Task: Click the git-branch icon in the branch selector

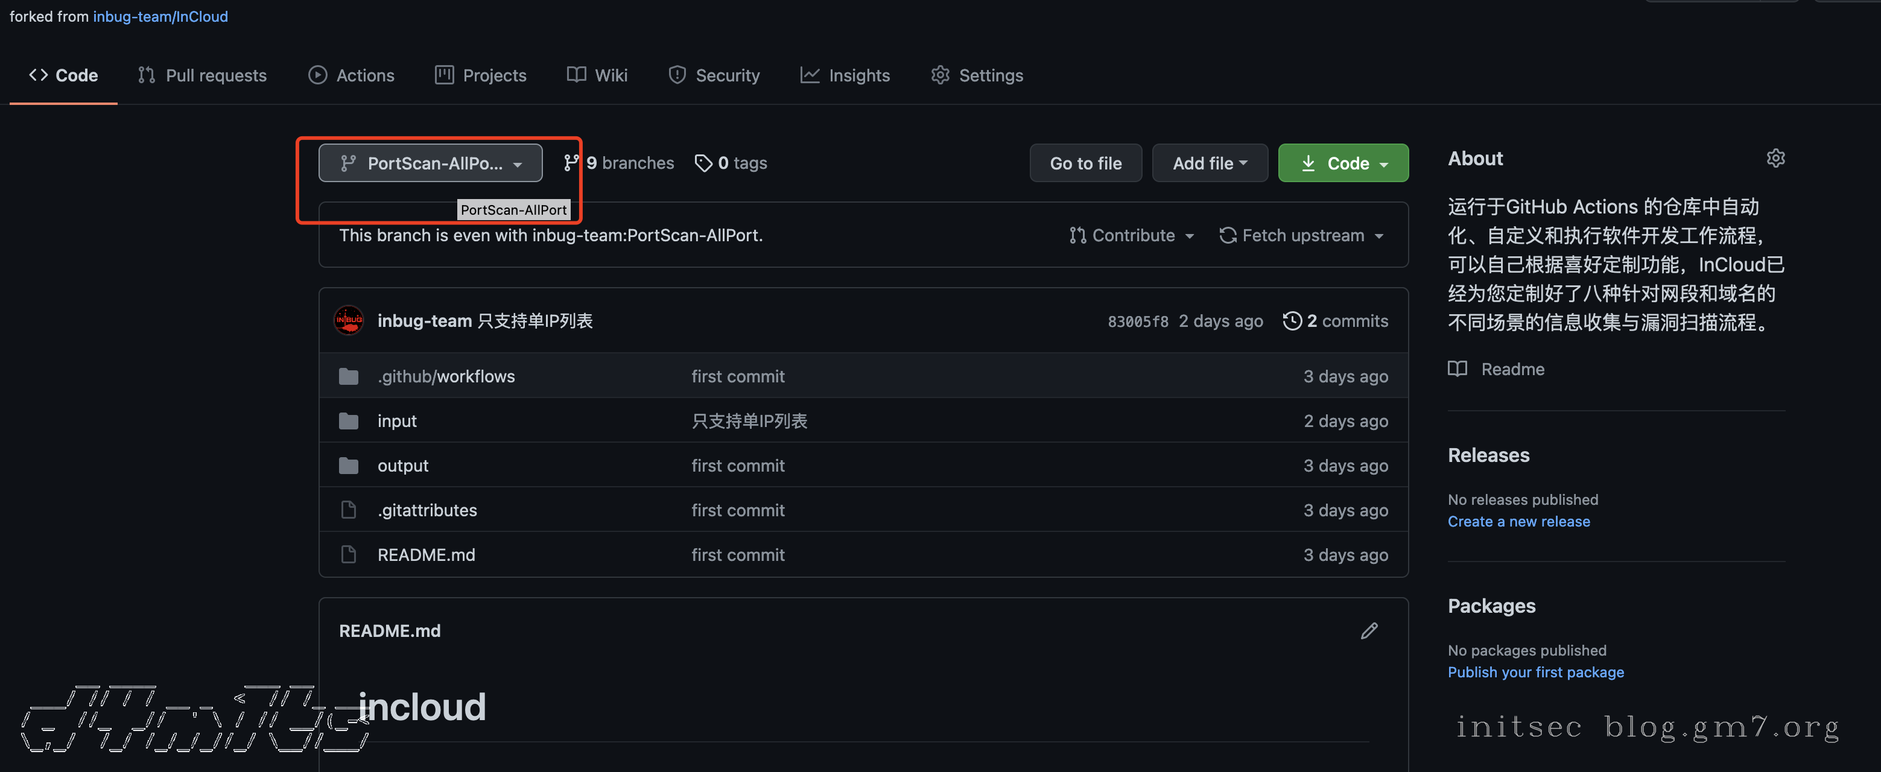Action: [x=348, y=163]
